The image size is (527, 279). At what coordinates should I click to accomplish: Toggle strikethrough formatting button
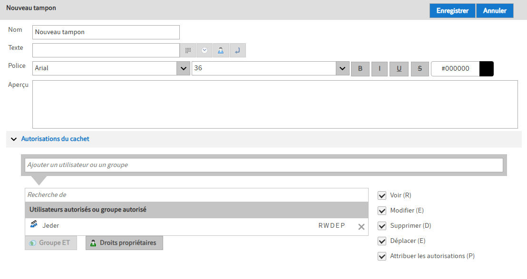pos(420,69)
